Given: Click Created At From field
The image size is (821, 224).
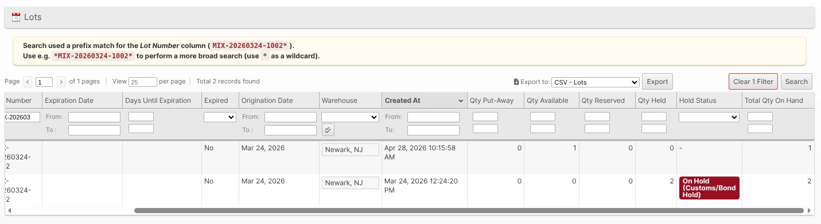Looking at the screenshot, I should tap(433, 117).
